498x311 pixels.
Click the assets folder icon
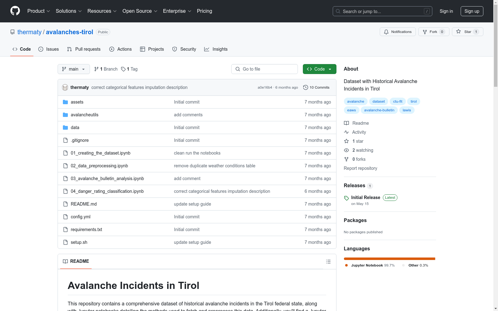pos(65,102)
